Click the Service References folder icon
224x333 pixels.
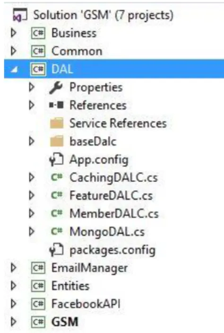57,123
